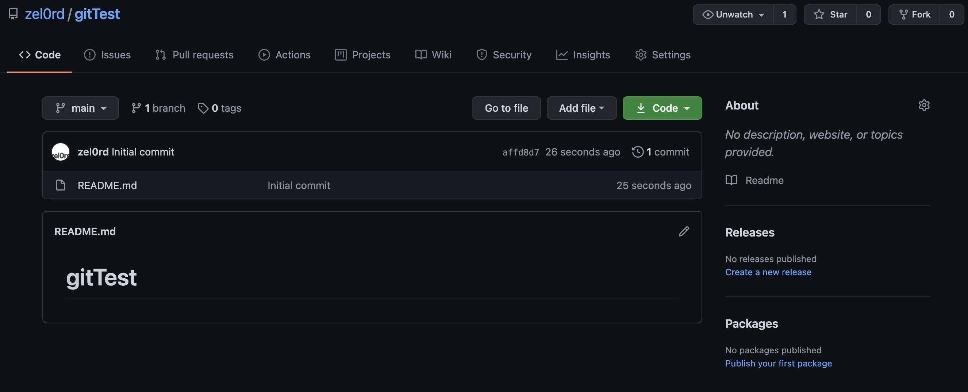Viewport: 968px width, 392px height.
Task: View the 1 commit history link
Action: [661, 152]
